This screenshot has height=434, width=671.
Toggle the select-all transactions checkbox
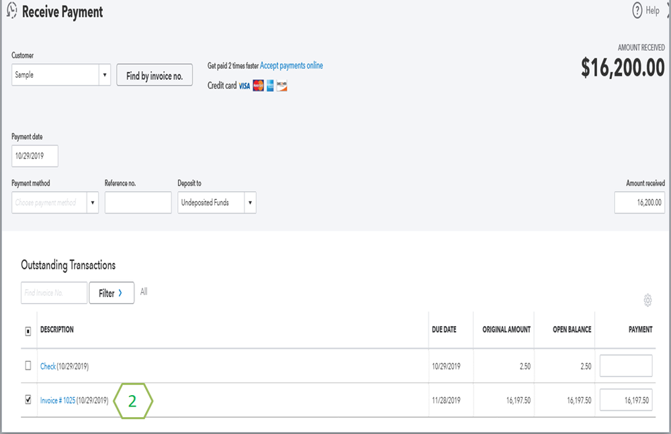click(x=28, y=329)
